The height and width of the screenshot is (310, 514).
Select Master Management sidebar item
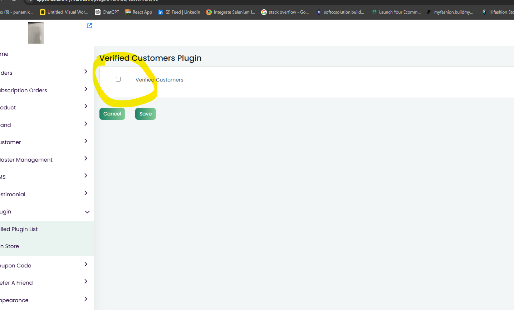(x=26, y=160)
